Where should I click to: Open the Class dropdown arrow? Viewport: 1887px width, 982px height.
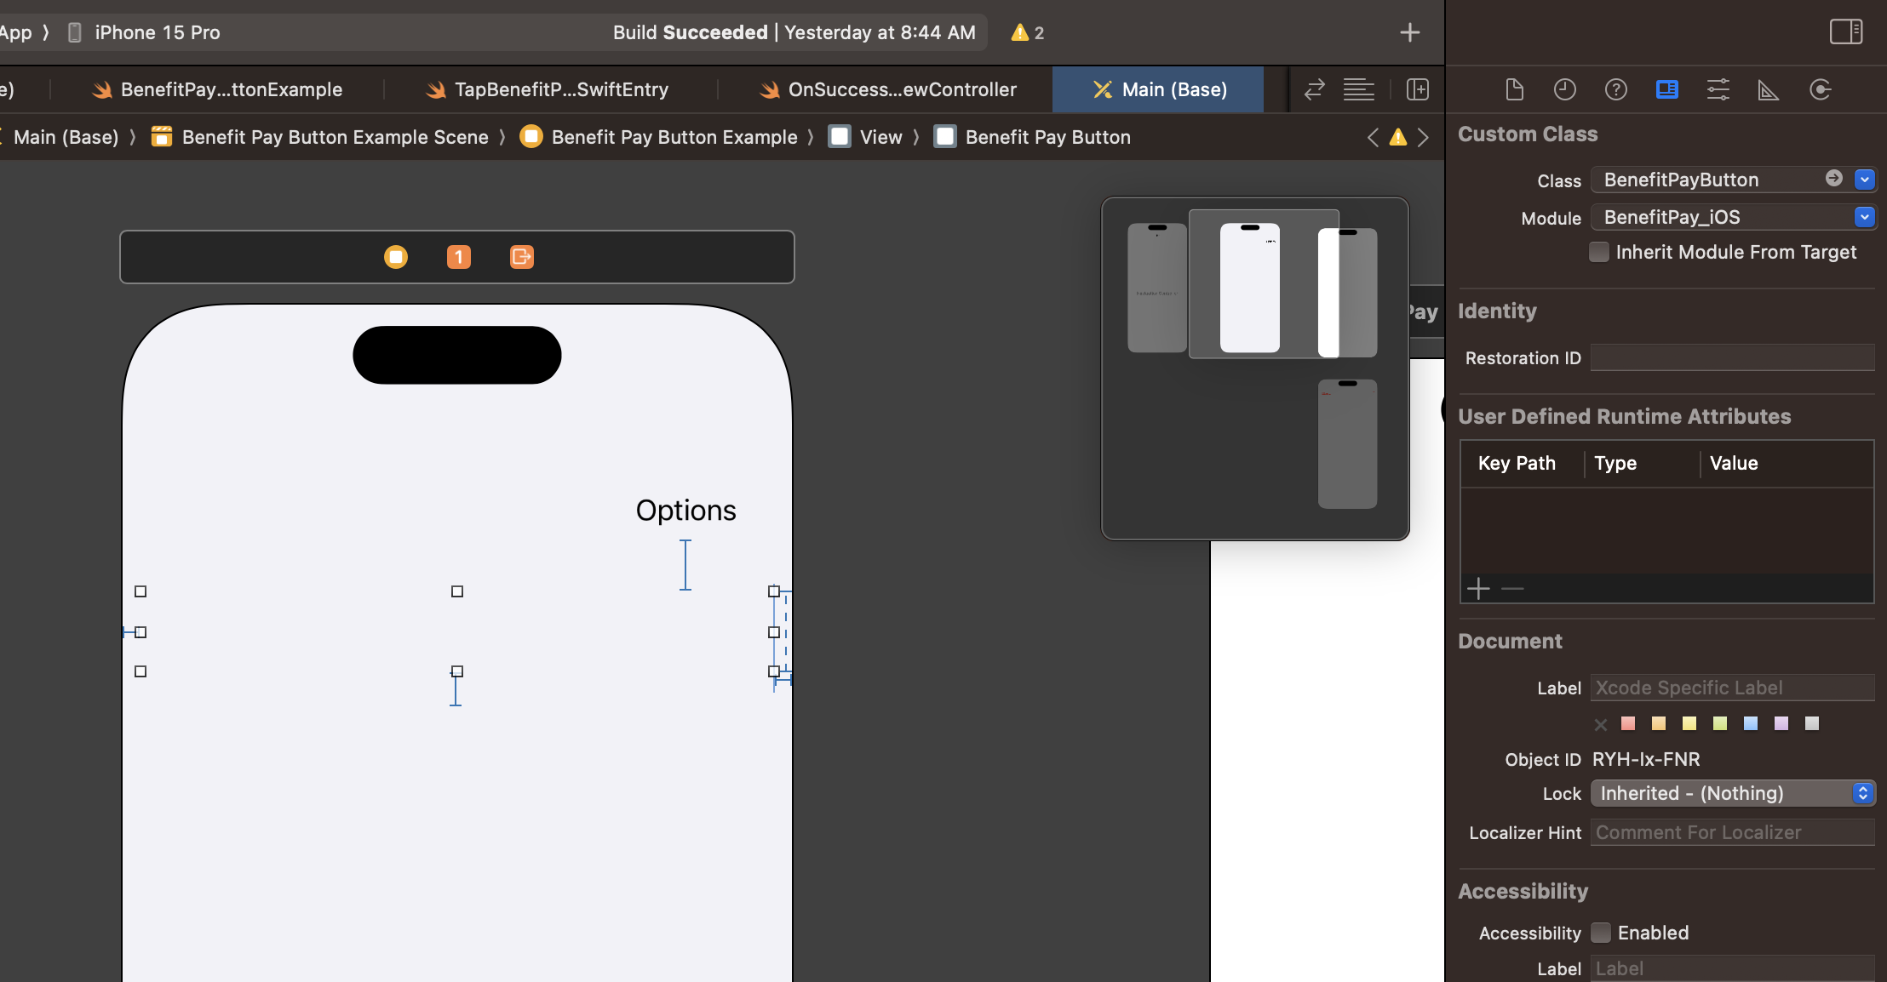click(1864, 180)
